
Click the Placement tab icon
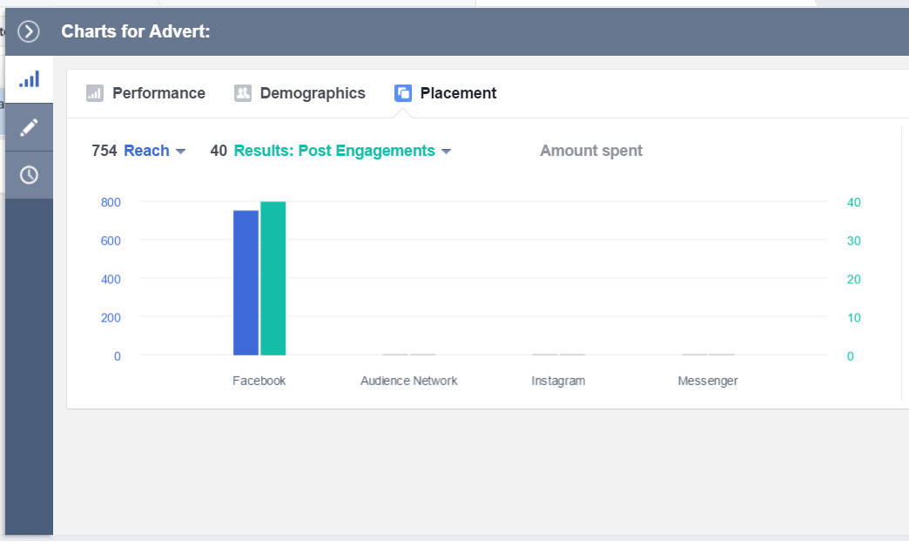[403, 92]
